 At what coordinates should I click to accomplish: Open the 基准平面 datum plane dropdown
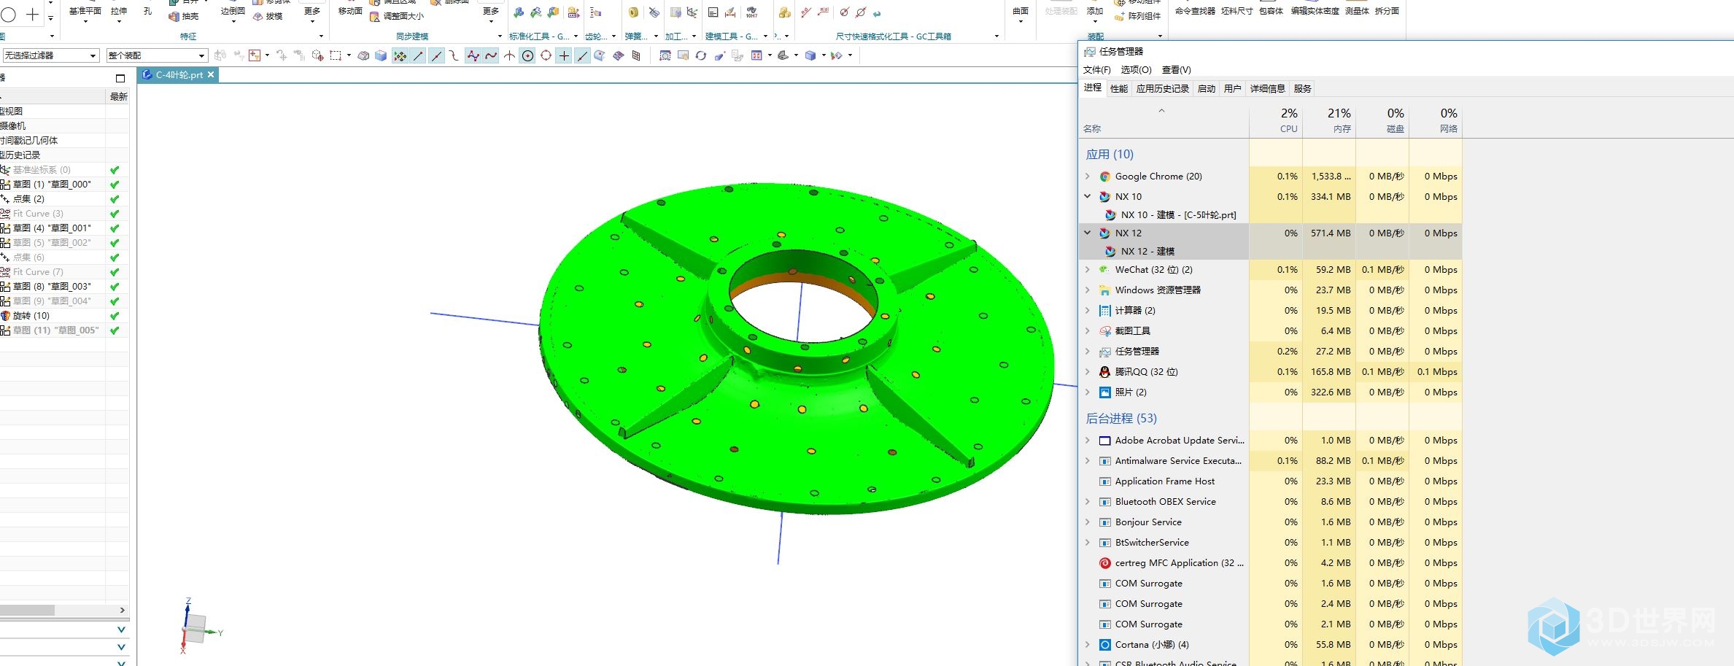pos(85,22)
